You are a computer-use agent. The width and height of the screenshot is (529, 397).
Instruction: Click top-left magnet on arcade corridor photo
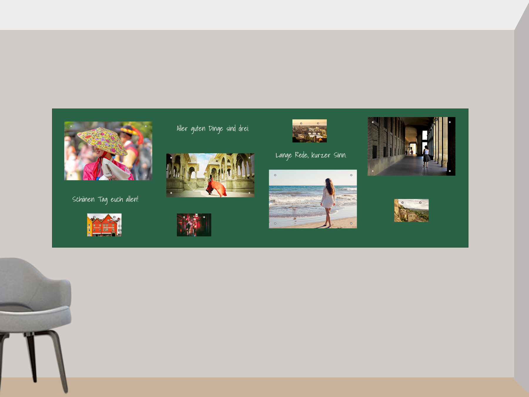tap(373, 122)
